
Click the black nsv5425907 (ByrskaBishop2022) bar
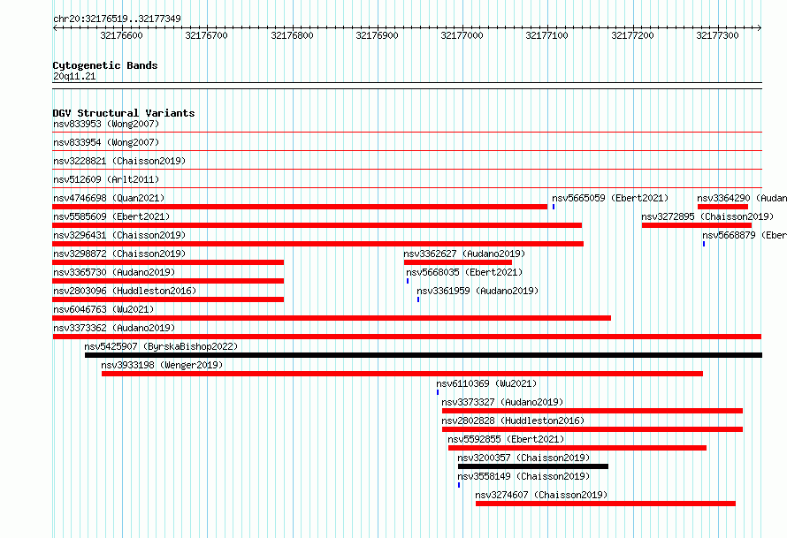(x=424, y=355)
